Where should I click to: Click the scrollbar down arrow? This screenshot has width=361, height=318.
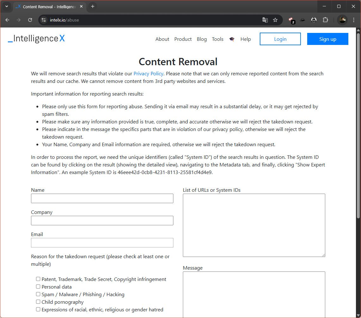click(358, 315)
